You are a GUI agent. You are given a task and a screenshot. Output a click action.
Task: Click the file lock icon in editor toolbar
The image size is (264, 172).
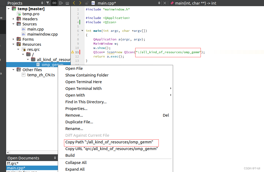tap(87, 3)
